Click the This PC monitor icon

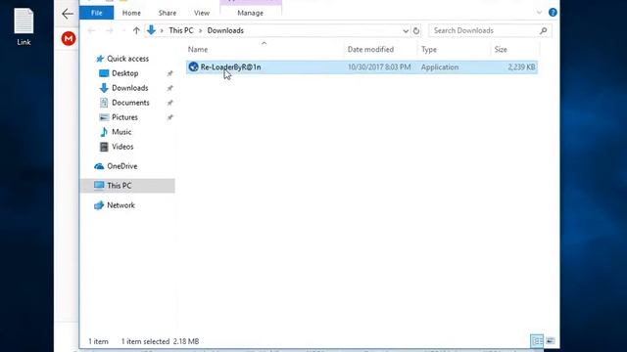99,186
